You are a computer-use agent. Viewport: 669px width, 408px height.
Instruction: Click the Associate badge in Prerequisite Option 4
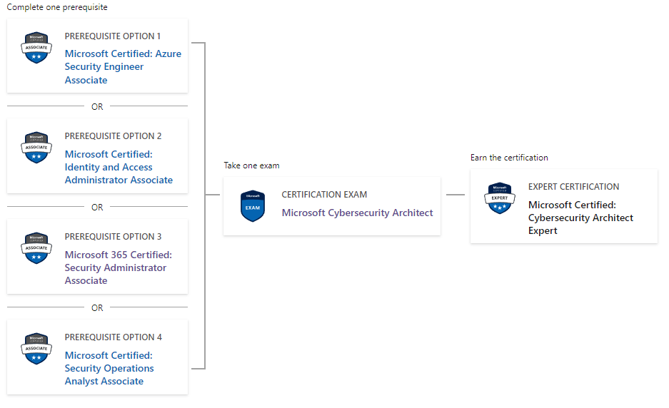36,349
